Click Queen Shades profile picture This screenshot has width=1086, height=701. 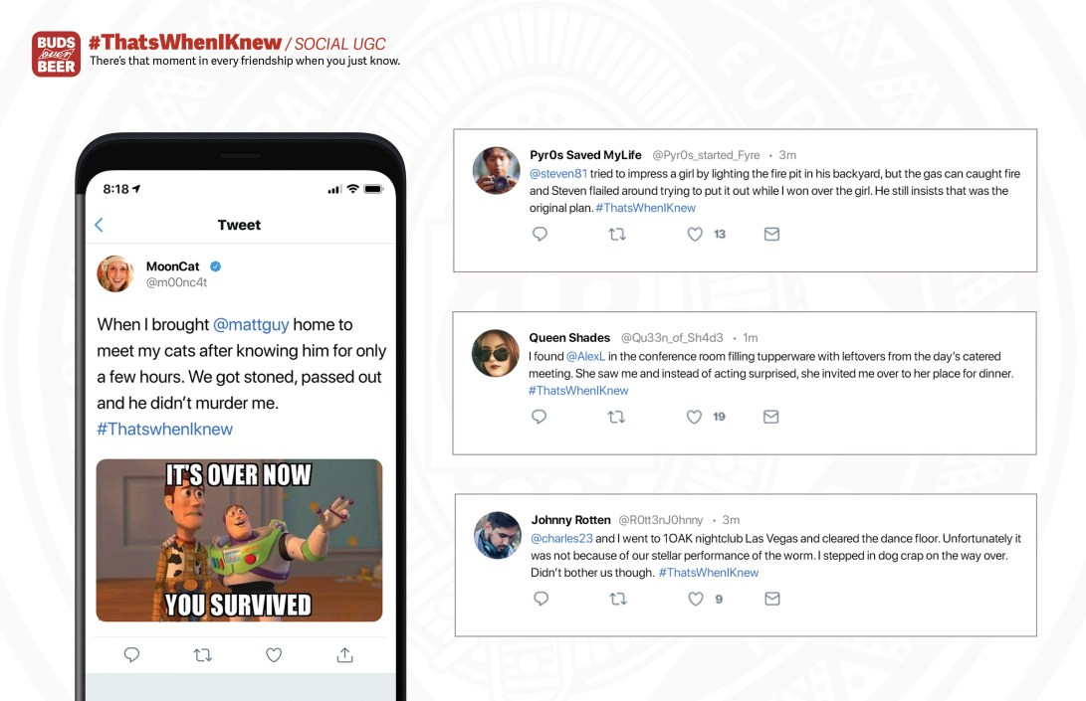pyautogui.click(x=495, y=353)
